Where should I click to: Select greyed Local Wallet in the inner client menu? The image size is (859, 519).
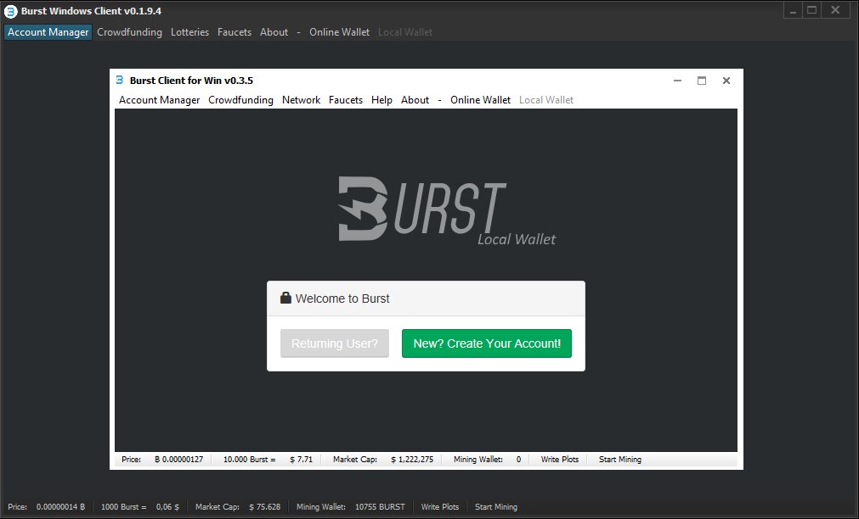coord(546,100)
